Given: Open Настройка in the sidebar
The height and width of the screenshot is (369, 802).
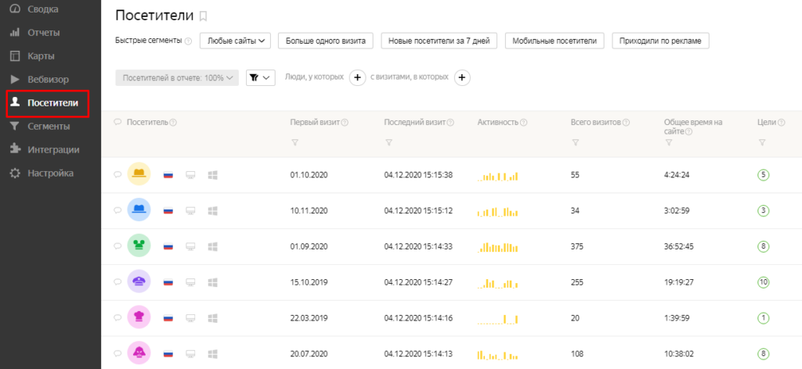Looking at the screenshot, I should [x=50, y=173].
